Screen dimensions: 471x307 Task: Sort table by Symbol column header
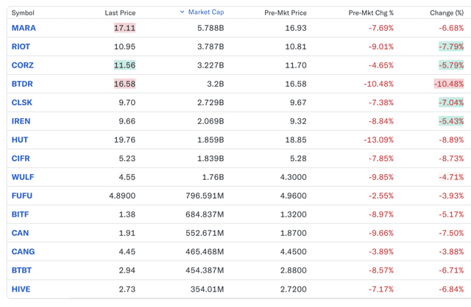23,13
